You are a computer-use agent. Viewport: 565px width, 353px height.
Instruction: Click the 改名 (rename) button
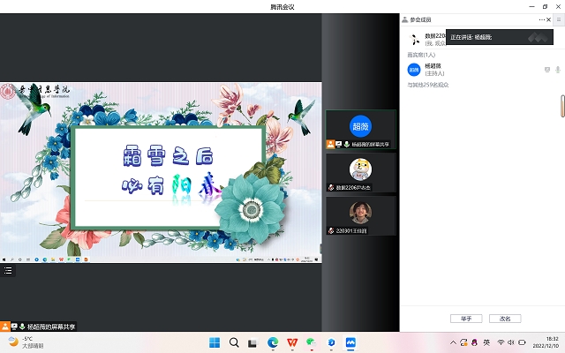[505, 318]
